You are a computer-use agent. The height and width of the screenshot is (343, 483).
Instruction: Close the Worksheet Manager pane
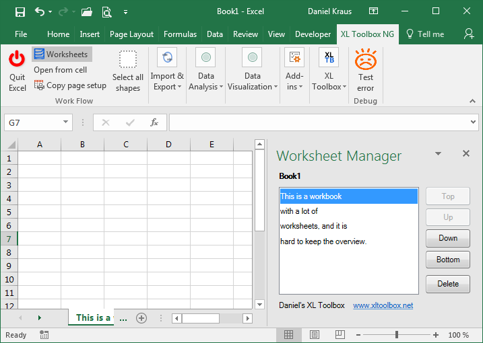click(x=466, y=153)
